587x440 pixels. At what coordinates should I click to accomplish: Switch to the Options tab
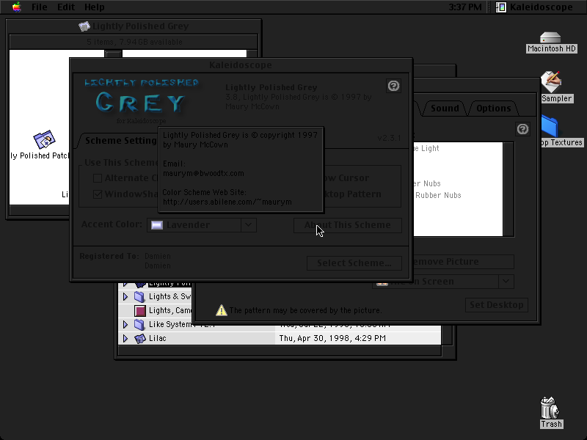493,108
